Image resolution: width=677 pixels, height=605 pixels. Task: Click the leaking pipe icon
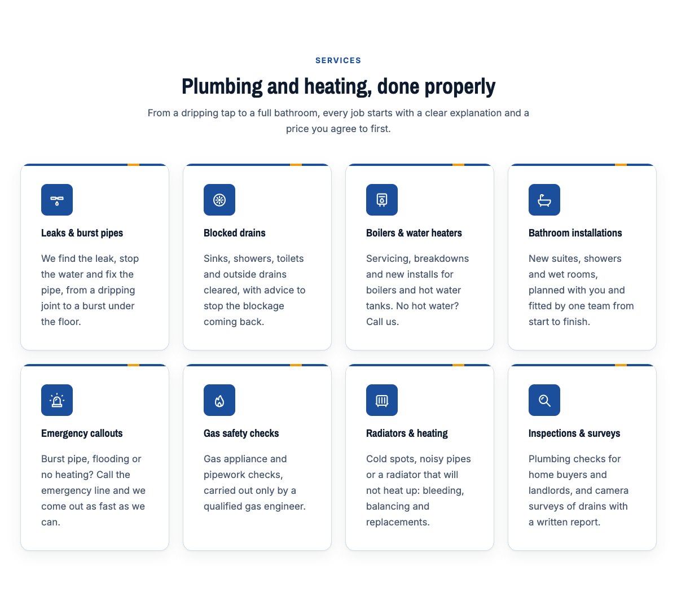[x=57, y=200]
